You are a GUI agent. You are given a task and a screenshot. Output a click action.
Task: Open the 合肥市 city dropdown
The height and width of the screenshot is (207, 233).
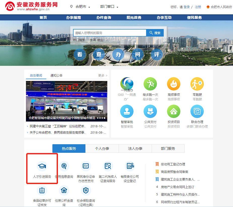(83, 7)
